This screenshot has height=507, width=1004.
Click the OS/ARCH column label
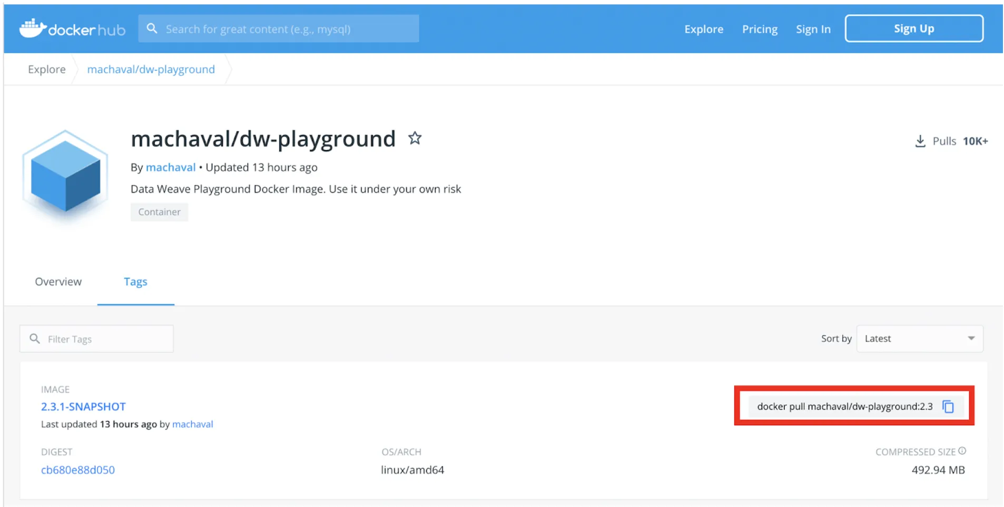401,452
